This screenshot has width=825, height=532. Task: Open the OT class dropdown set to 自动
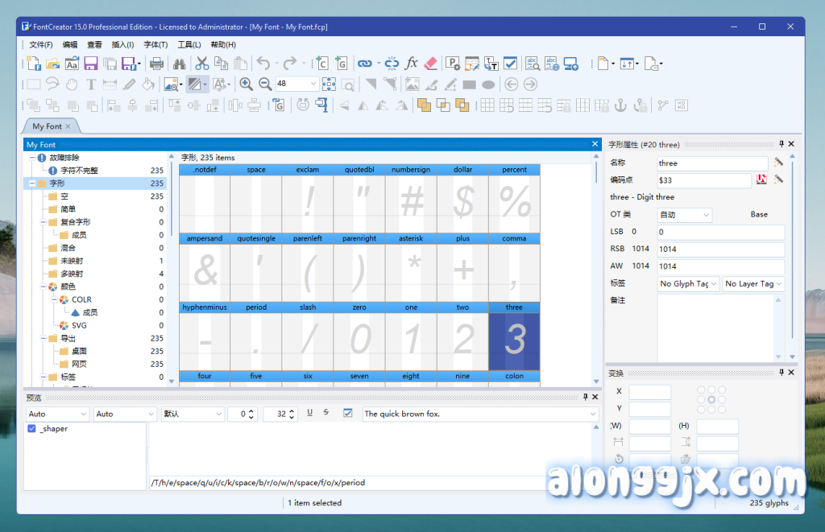coord(684,215)
